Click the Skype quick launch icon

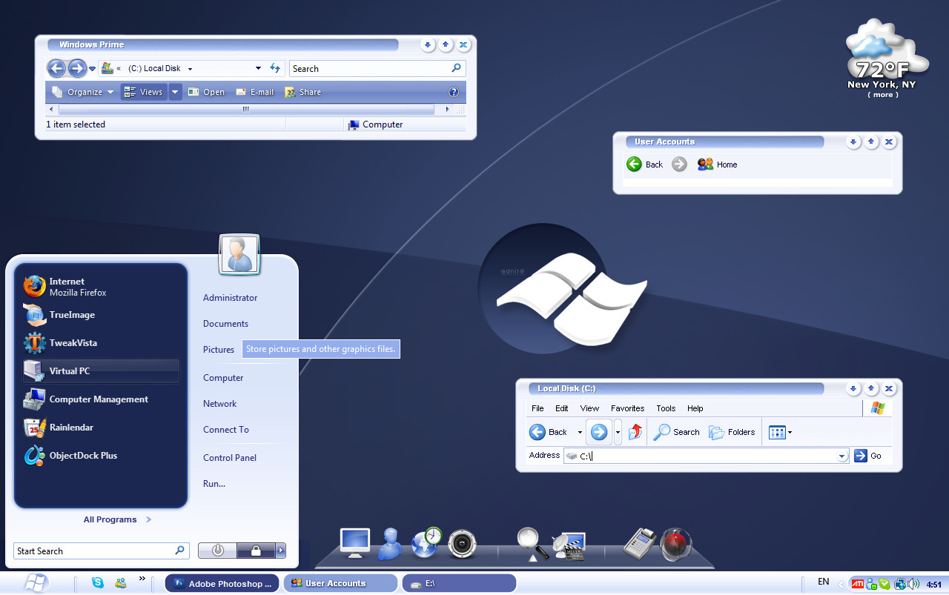tap(98, 583)
